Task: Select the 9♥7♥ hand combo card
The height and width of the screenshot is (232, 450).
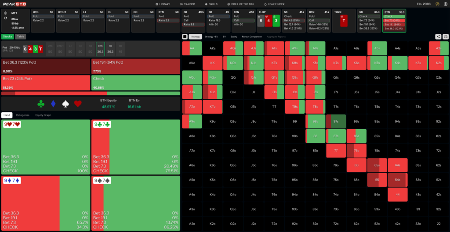Action: pos(46,147)
